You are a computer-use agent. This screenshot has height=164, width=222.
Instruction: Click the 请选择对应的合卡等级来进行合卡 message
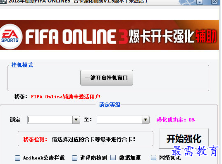click(93, 139)
